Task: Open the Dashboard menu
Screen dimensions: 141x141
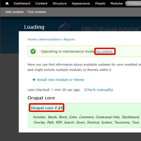Action: point(22,3)
